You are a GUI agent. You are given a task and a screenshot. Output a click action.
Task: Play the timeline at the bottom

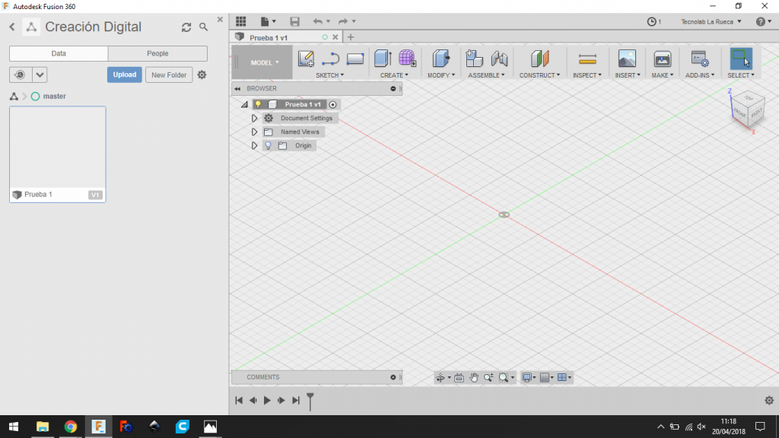click(x=267, y=399)
